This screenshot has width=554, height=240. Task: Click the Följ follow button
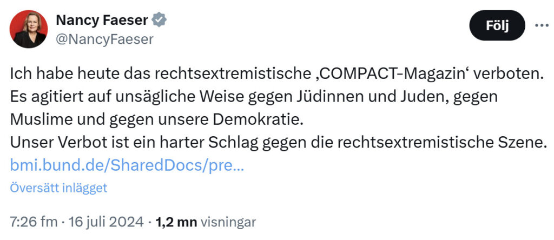point(497,25)
